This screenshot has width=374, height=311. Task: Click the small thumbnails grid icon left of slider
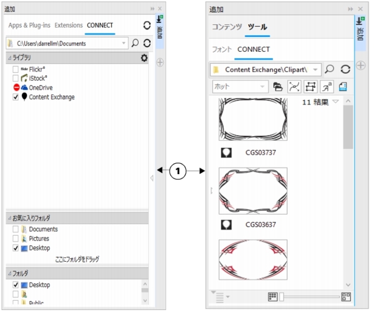(x=273, y=297)
